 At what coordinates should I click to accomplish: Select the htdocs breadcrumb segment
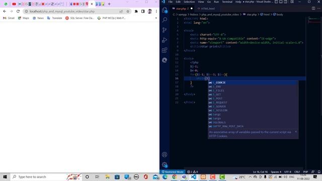(x=194, y=15)
